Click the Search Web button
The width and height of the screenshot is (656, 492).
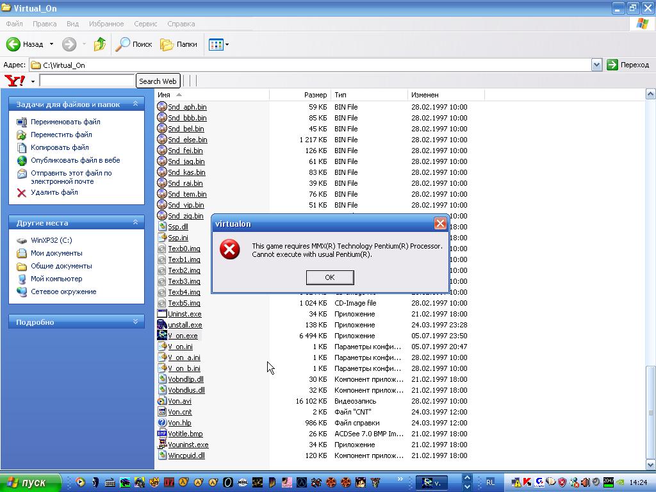158,81
